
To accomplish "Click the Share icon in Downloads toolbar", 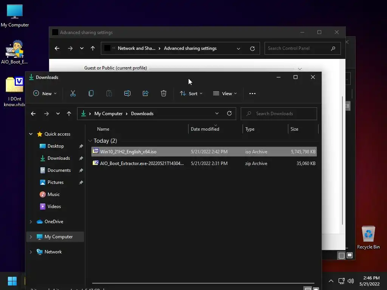I will click(x=146, y=94).
